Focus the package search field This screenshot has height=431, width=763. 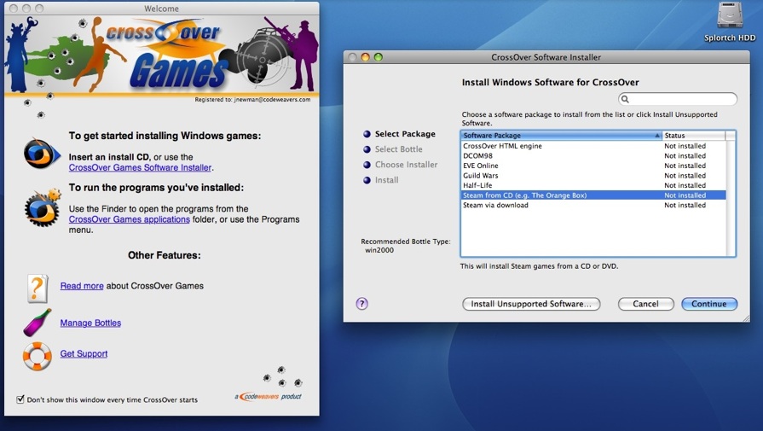(678, 99)
